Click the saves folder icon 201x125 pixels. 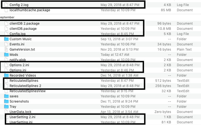[6, 96]
